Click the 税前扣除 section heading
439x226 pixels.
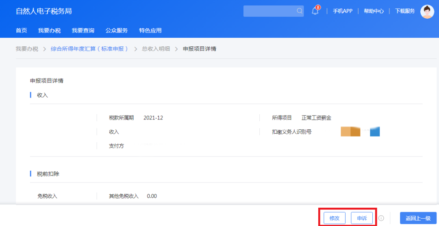pos(48,174)
